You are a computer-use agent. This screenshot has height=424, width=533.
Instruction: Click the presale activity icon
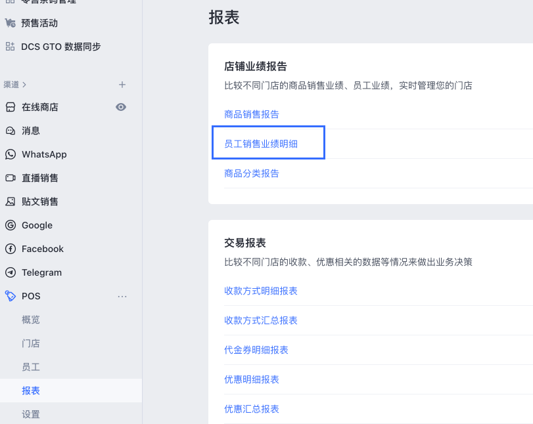point(10,23)
